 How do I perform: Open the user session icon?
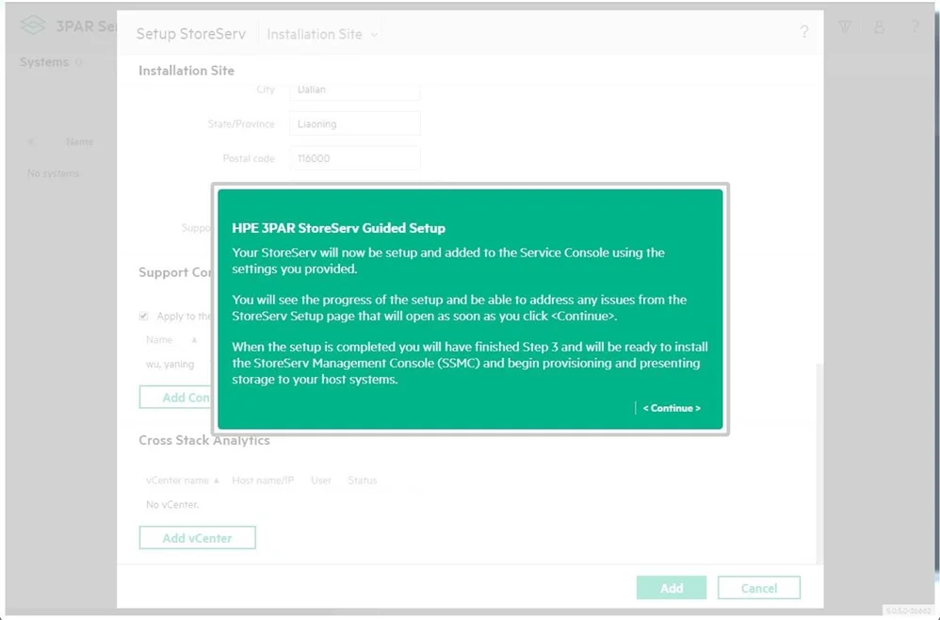pos(879,27)
